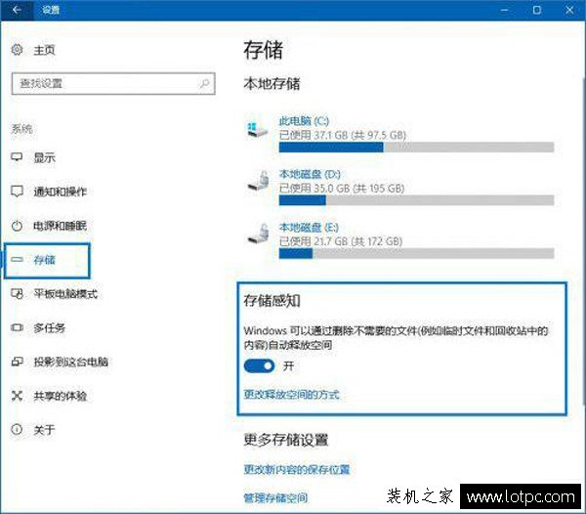Screen dimensions: 586x514
Task: Click 已使用 37.1 GB (共 97.5 GB) text
Action: [343, 135]
